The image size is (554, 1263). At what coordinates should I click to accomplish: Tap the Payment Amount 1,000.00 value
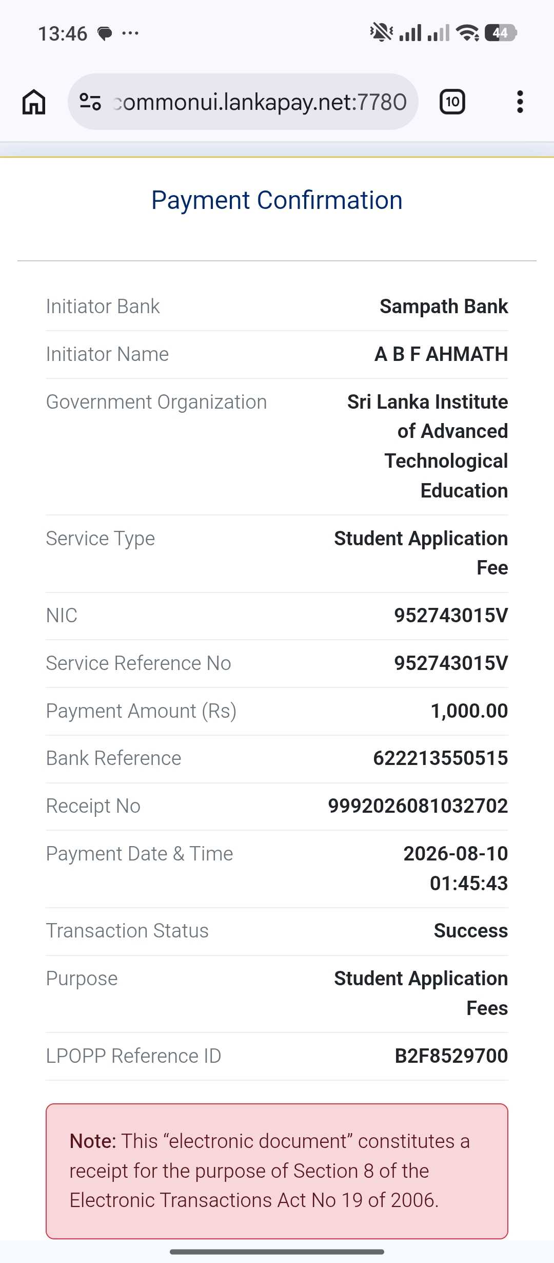coord(469,711)
